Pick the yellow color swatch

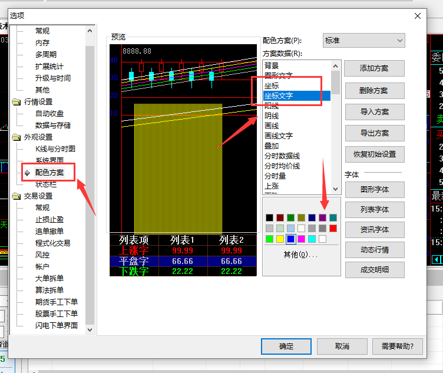(x=280, y=239)
